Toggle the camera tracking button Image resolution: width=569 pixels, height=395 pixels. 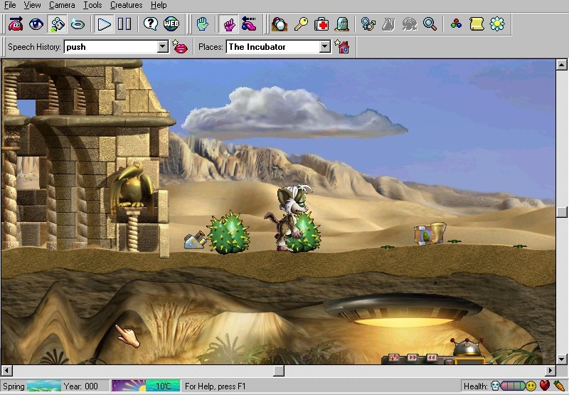pyautogui.click(x=57, y=24)
